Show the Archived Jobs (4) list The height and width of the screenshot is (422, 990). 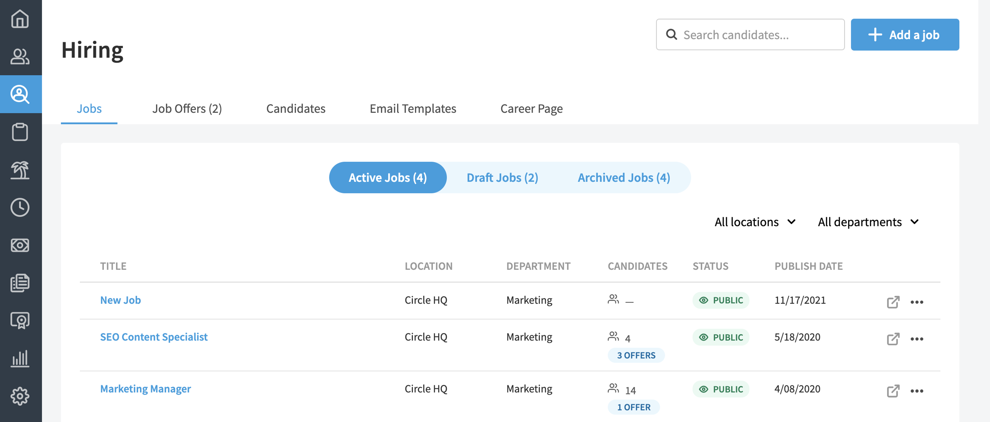(624, 178)
